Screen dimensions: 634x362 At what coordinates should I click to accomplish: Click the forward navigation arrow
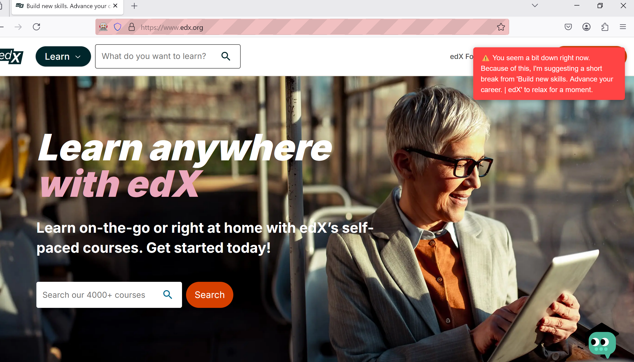pyautogui.click(x=18, y=27)
